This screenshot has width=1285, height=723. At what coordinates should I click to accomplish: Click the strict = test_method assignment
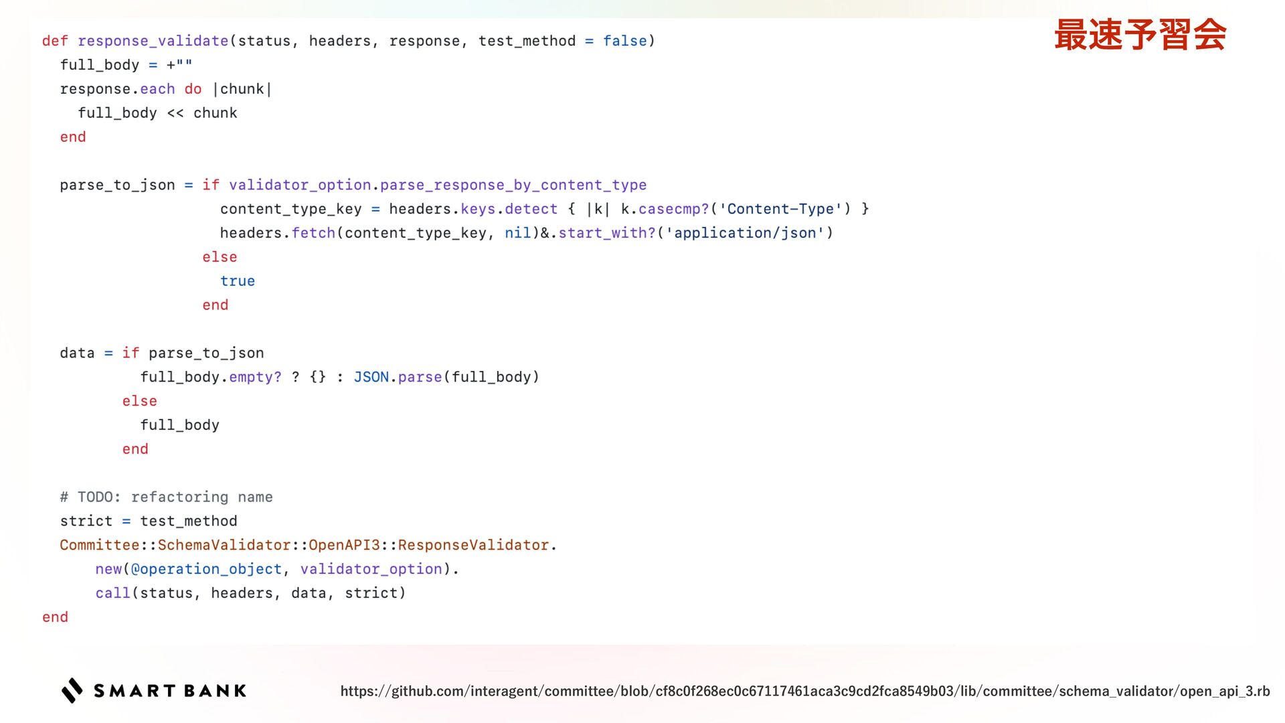149,521
